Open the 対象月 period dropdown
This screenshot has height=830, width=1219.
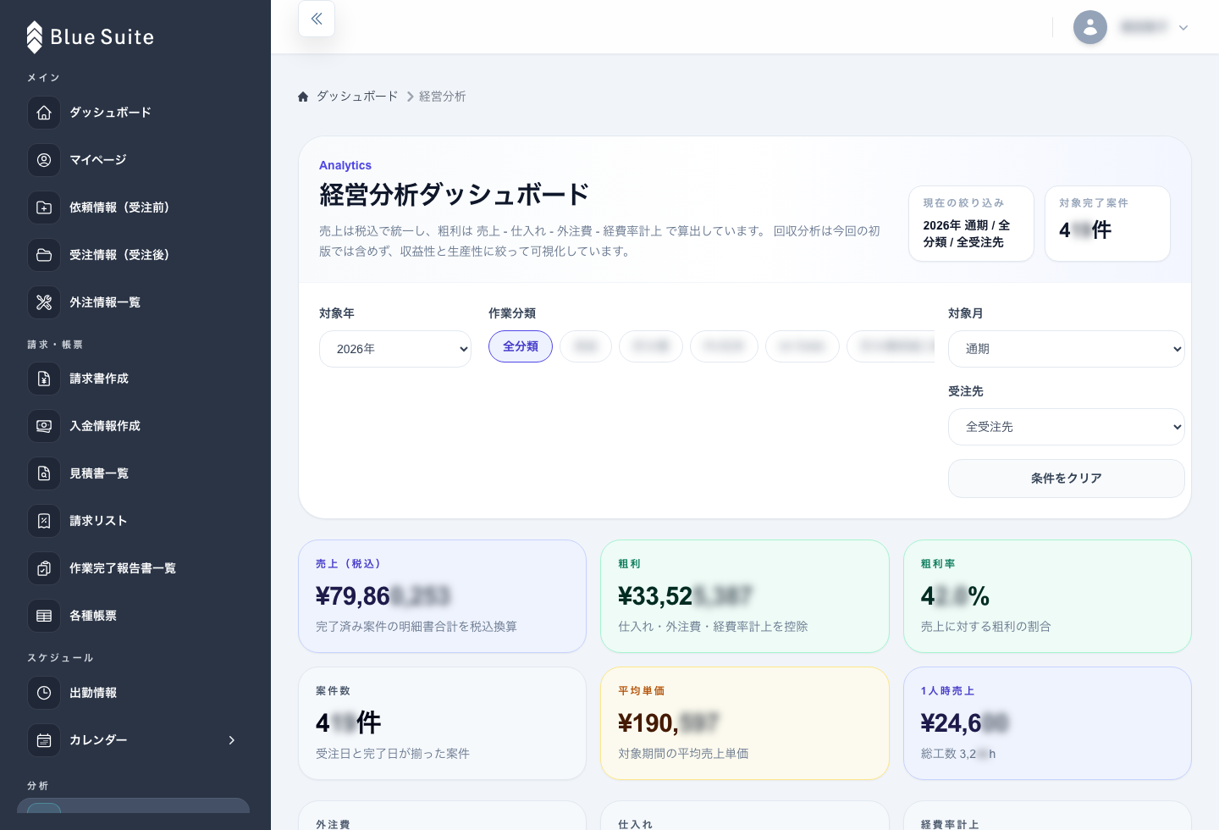point(1066,348)
